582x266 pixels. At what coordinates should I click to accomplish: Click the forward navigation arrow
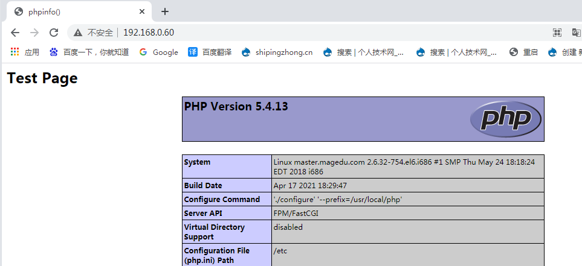(x=34, y=33)
